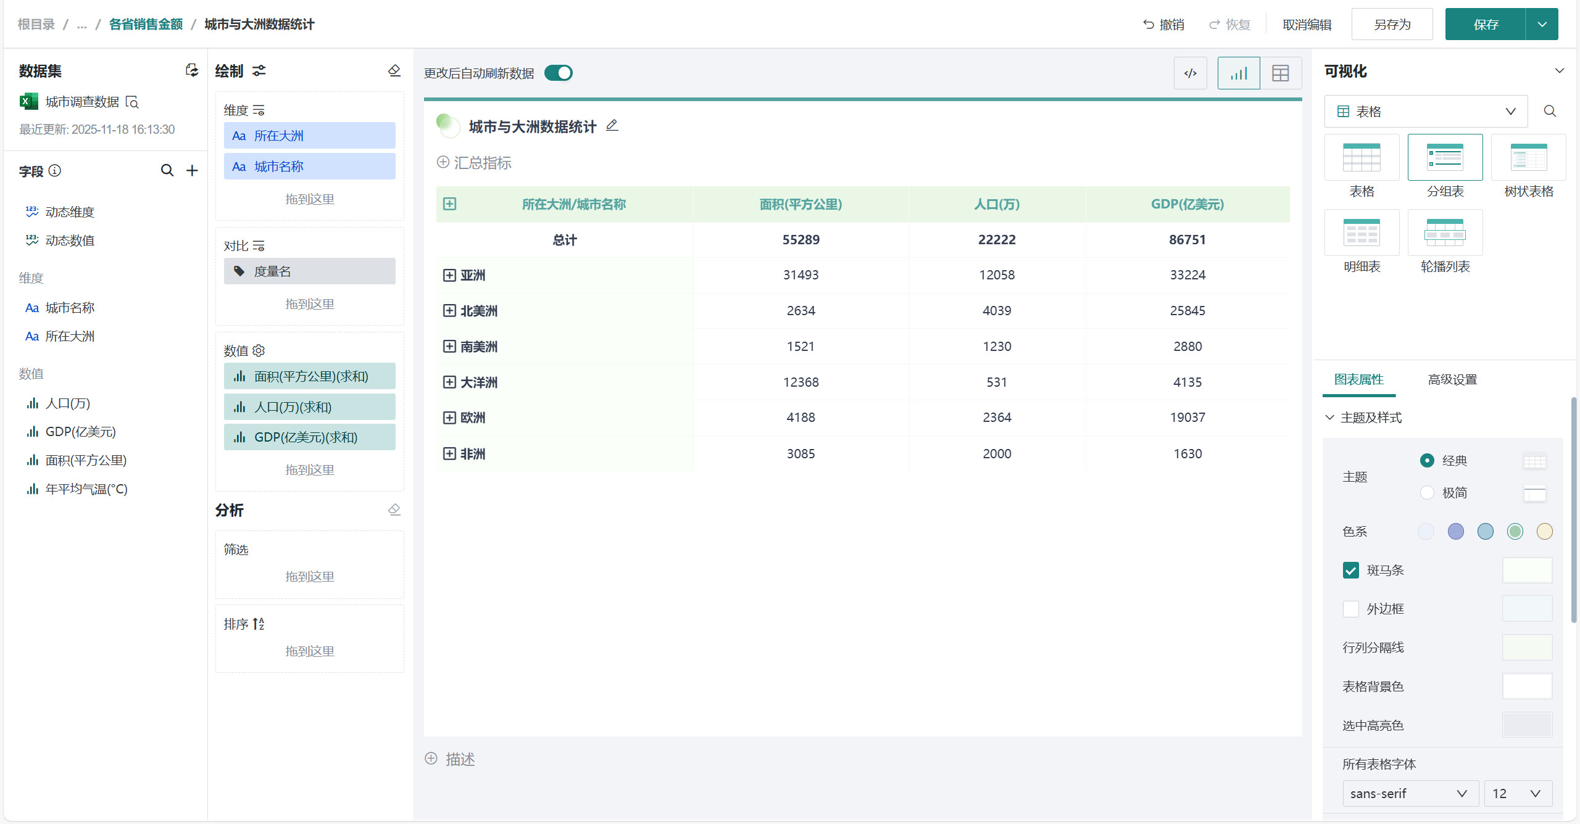The height and width of the screenshot is (824, 1580).
Task: Open the save button dropdown arrow
Action: tap(1542, 25)
